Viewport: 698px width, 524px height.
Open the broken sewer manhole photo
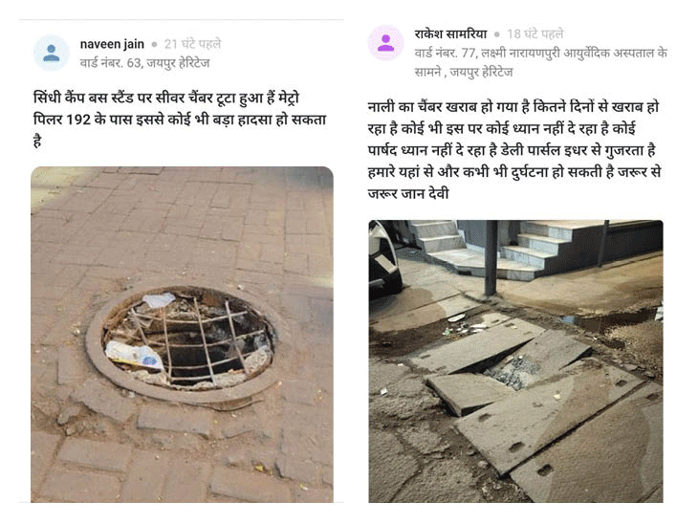(182, 335)
